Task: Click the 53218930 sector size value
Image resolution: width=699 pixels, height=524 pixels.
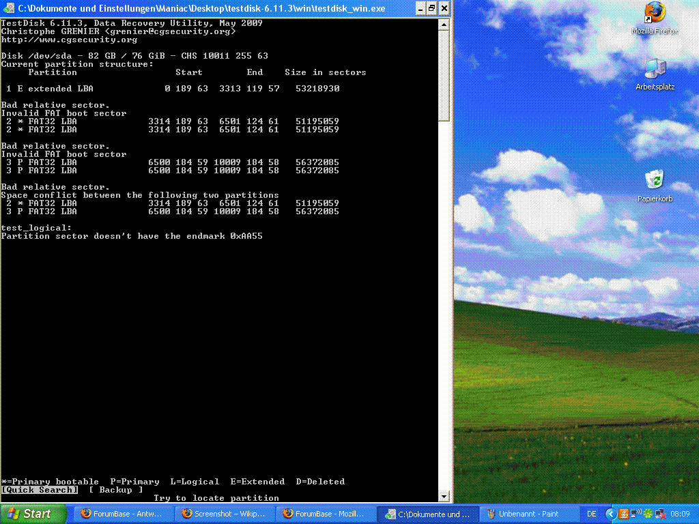Action: [x=317, y=89]
